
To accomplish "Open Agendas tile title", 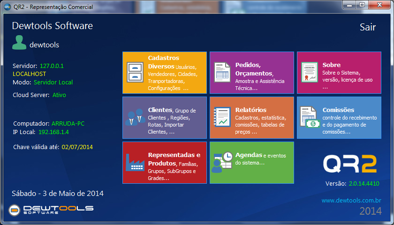I will (x=249, y=155).
